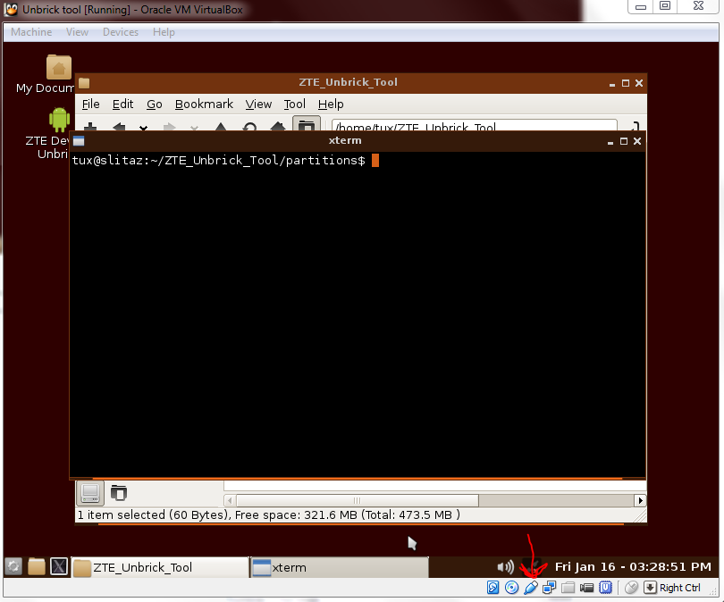Click the '1 item selected' status bar text

269,514
